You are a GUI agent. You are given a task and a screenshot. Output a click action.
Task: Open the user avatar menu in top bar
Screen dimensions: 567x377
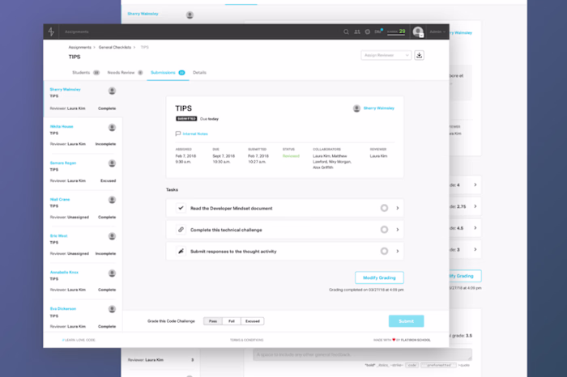click(419, 32)
